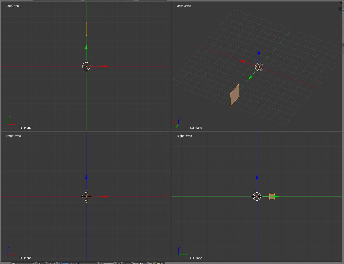Select the top vertex of the plane in User Ortho
This screenshot has height=264, width=344.
point(239,84)
